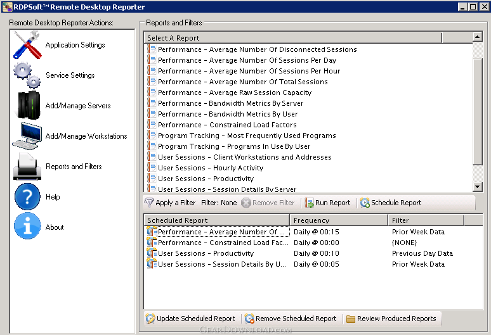Screen dimensions: 491x335
Task: Select Performance - Average Number Of Sessions Per Day
Action: (247, 60)
